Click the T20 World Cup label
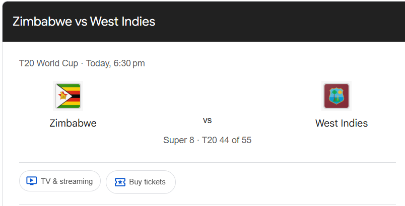Screen dimensions: 405x206 pos(48,63)
